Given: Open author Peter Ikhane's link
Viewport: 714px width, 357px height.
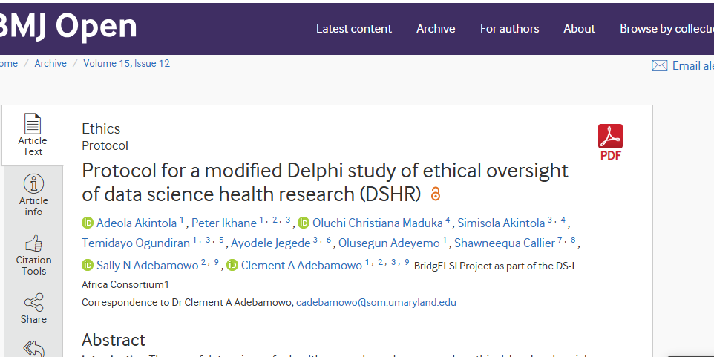Looking at the screenshot, I should click(x=223, y=223).
